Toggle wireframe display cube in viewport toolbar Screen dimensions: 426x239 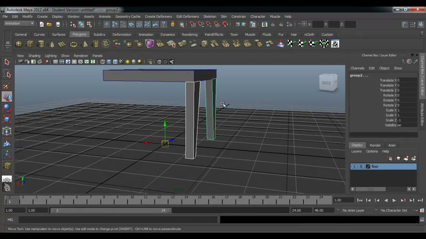(x=103, y=62)
